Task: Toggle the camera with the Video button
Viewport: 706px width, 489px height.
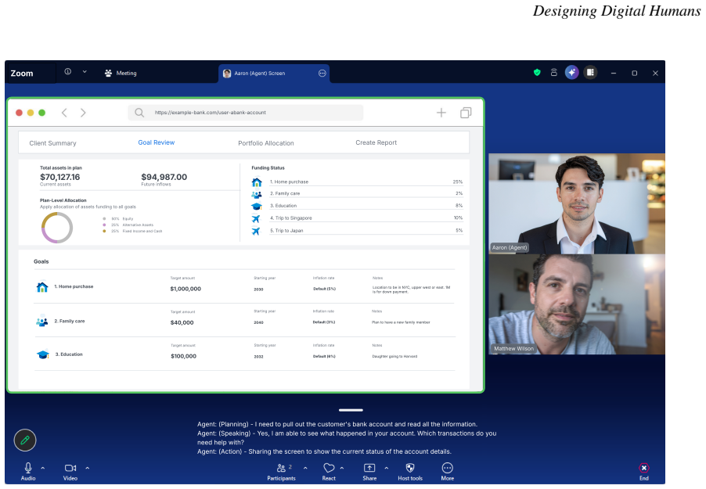Action: tap(70, 472)
